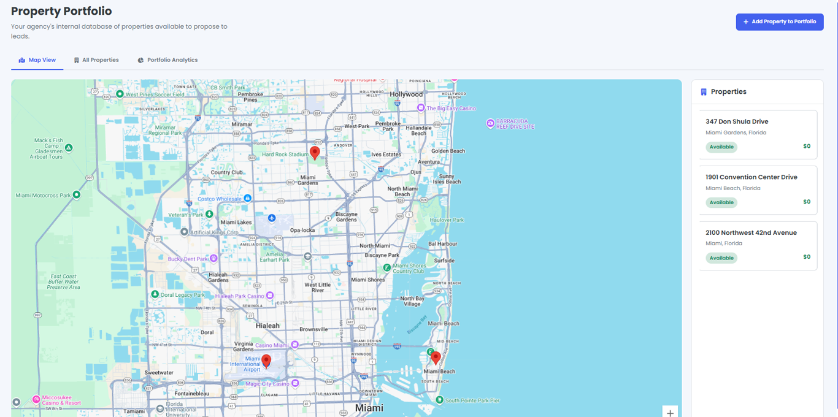838x417 pixels.
Task: Click the Hollywood city label on map
Action: (406, 94)
